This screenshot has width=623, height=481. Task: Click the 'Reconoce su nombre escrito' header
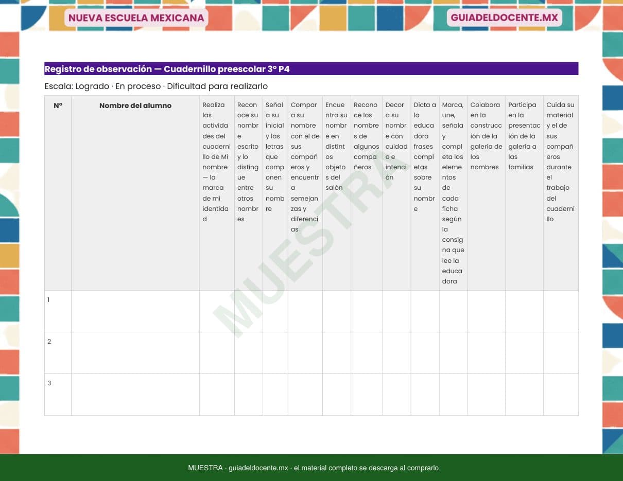[249, 193]
